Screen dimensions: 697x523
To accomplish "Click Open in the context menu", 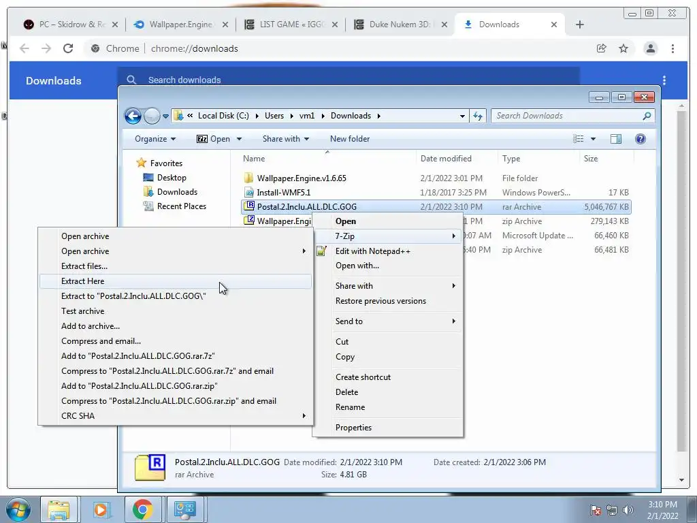I will point(387,221).
